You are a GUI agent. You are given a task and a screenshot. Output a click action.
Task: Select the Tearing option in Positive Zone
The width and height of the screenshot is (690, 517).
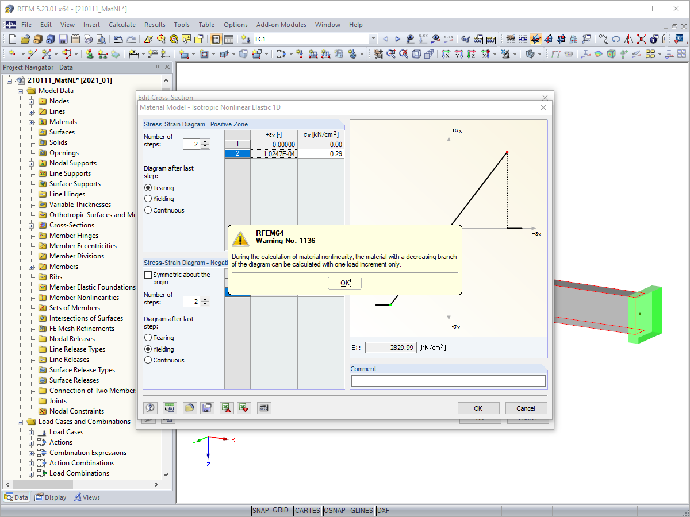[148, 188]
